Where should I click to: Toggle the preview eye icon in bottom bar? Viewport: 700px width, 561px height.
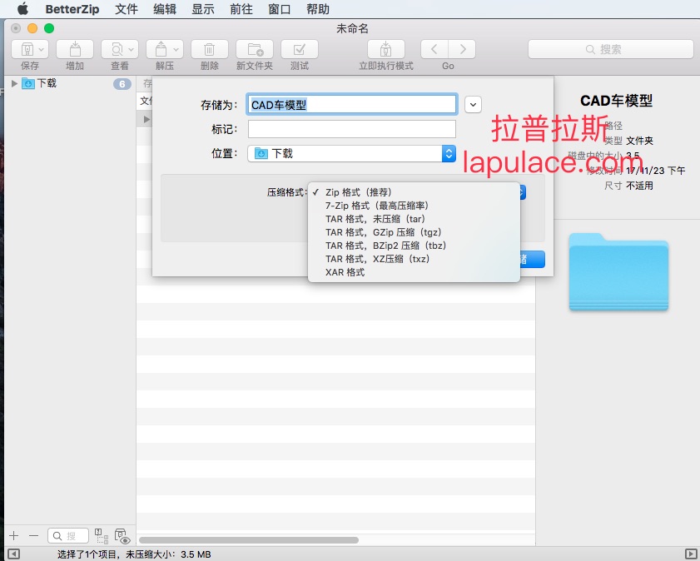point(122,536)
